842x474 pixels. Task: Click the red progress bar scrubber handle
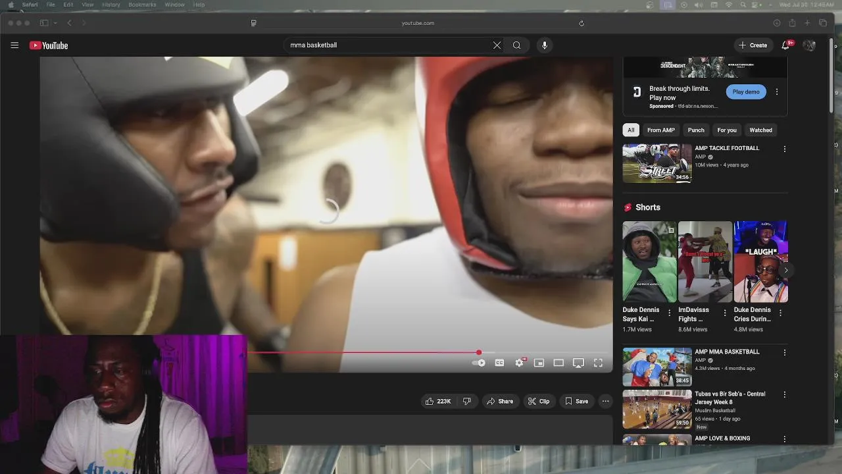tap(479, 353)
